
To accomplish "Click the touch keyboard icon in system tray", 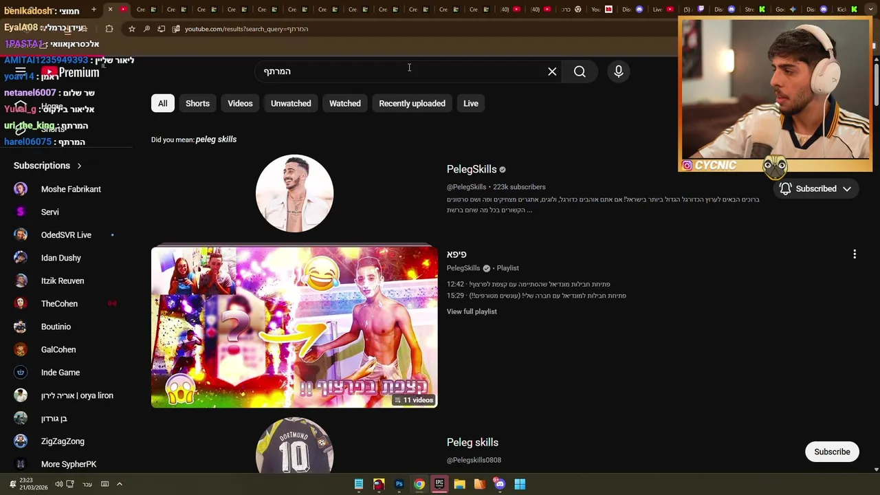I will click(104, 484).
